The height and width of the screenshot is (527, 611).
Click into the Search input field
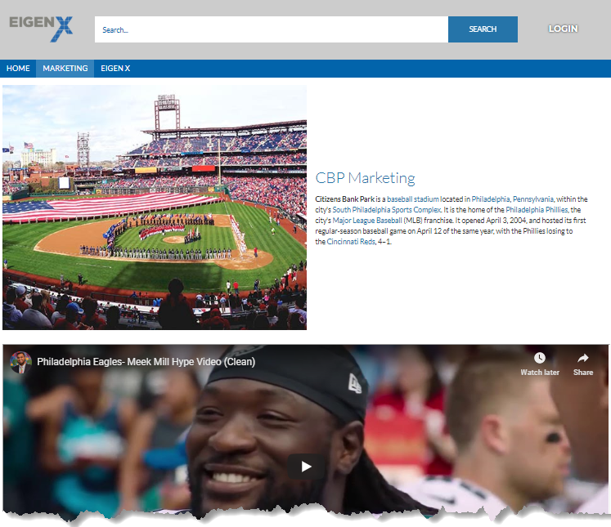(272, 29)
